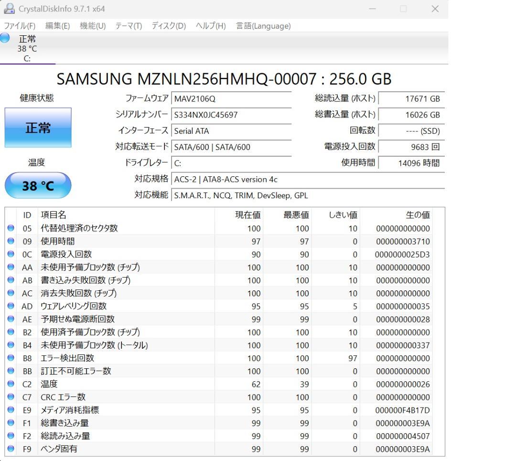Click the CrystalDiskInfo application icon in title bar
This screenshot has height=461, width=516.
(x=10, y=8)
